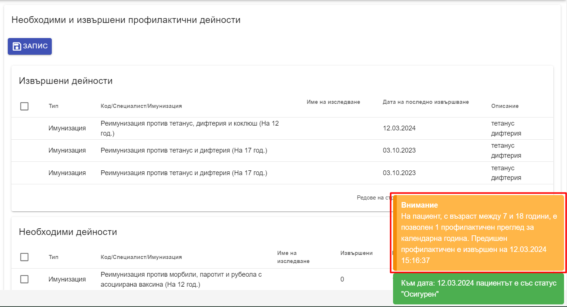This screenshot has width=567, height=307.
Task: Click the ЗАПИС save button
Action: coord(30,46)
